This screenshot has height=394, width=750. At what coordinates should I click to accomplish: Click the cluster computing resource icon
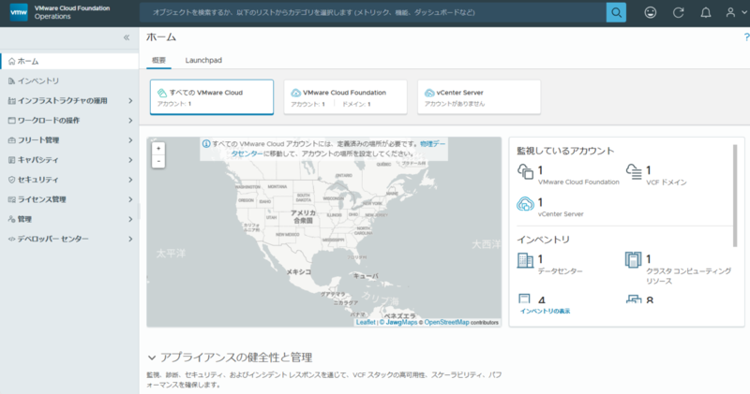click(x=634, y=260)
